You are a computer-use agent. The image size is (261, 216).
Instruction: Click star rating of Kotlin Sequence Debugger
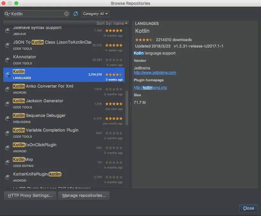click(x=114, y=119)
